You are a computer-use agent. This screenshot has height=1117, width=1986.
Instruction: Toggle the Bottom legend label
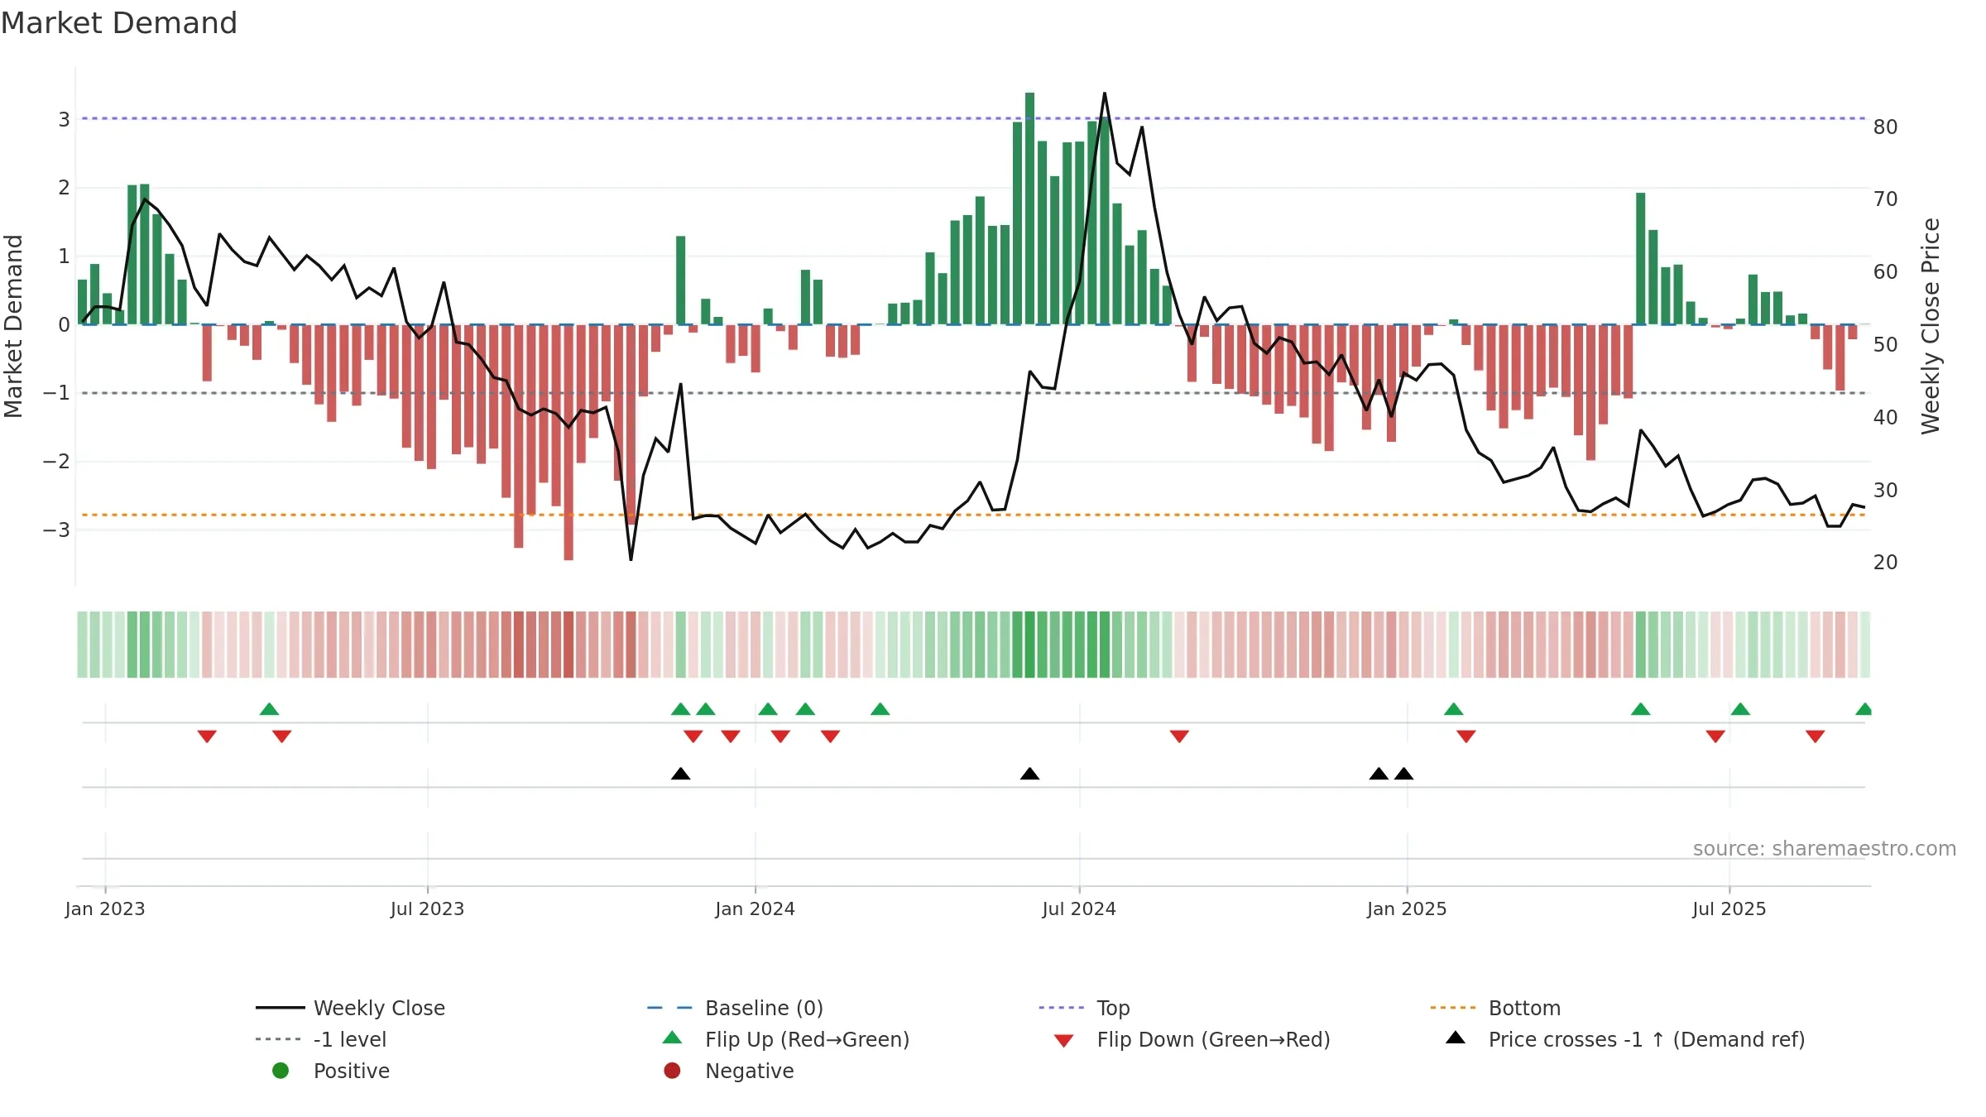(x=1524, y=1008)
